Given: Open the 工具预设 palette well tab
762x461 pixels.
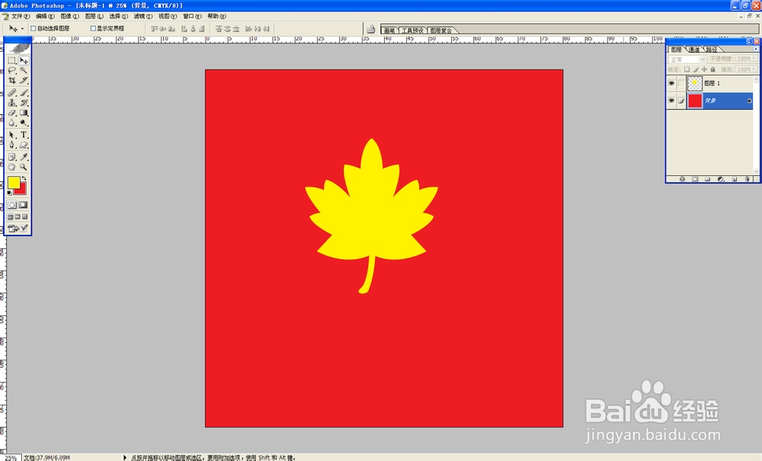Looking at the screenshot, I should 412,30.
